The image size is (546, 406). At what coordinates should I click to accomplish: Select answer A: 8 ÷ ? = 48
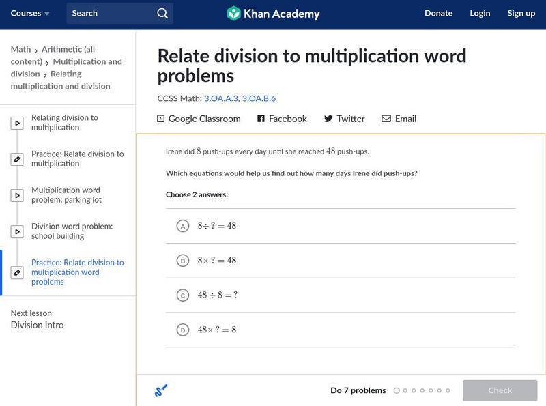click(x=341, y=226)
